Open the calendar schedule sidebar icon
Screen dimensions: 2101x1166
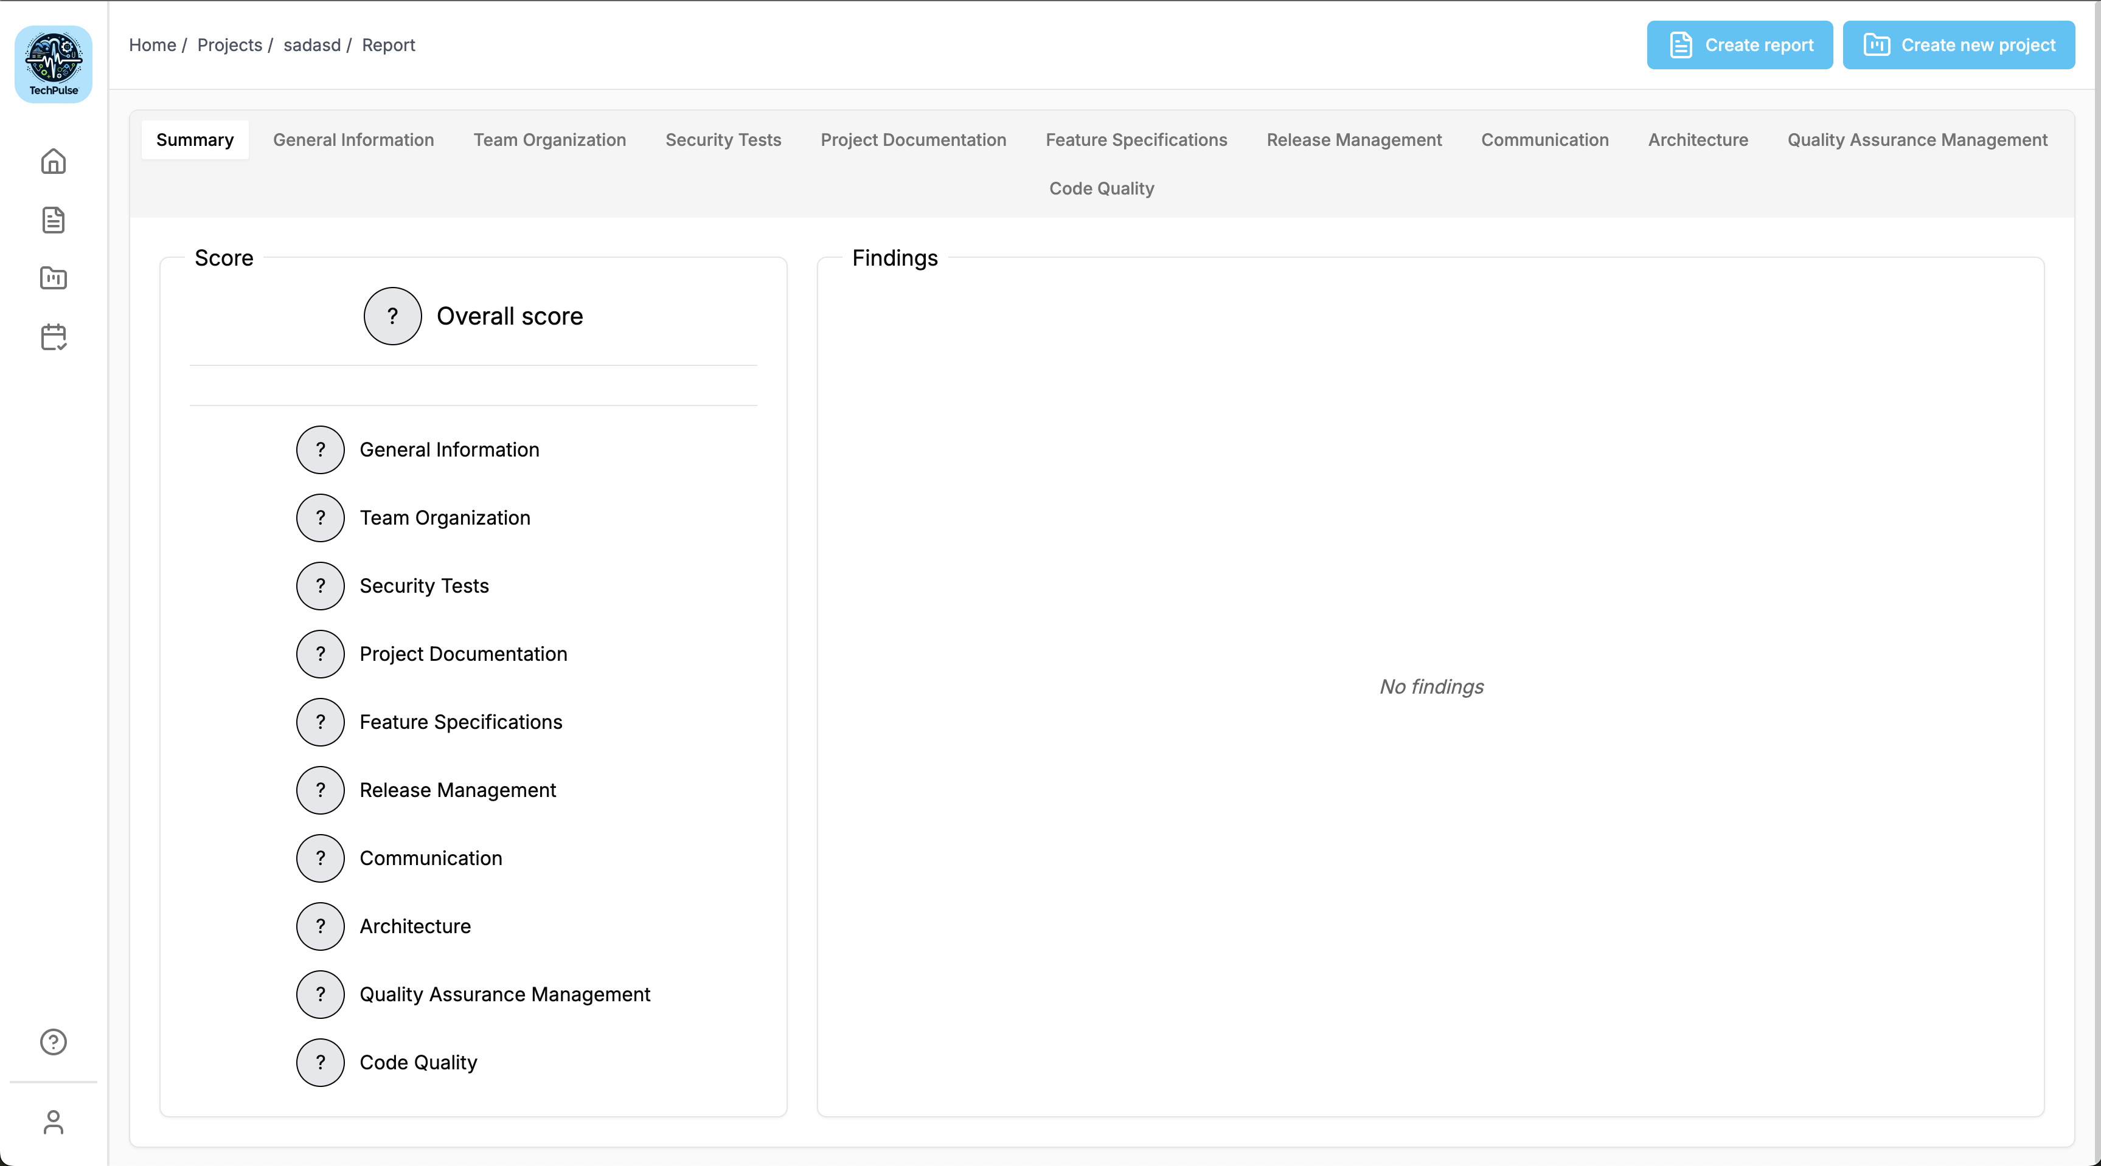click(x=53, y=337)
